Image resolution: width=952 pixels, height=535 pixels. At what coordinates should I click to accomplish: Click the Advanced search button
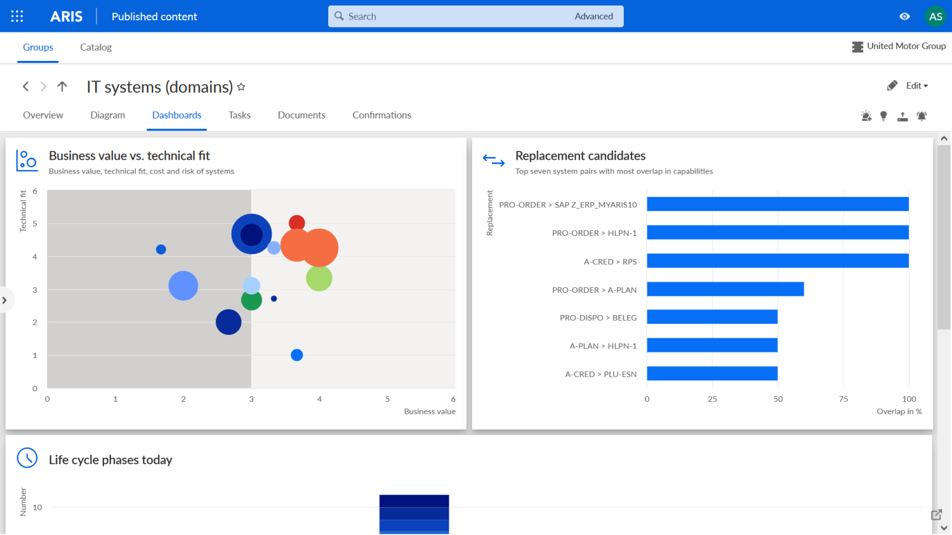pyautogui.click(x=593, y=16)
